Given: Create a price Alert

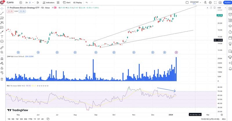Looking at the screenshot, I should (67, 2).
